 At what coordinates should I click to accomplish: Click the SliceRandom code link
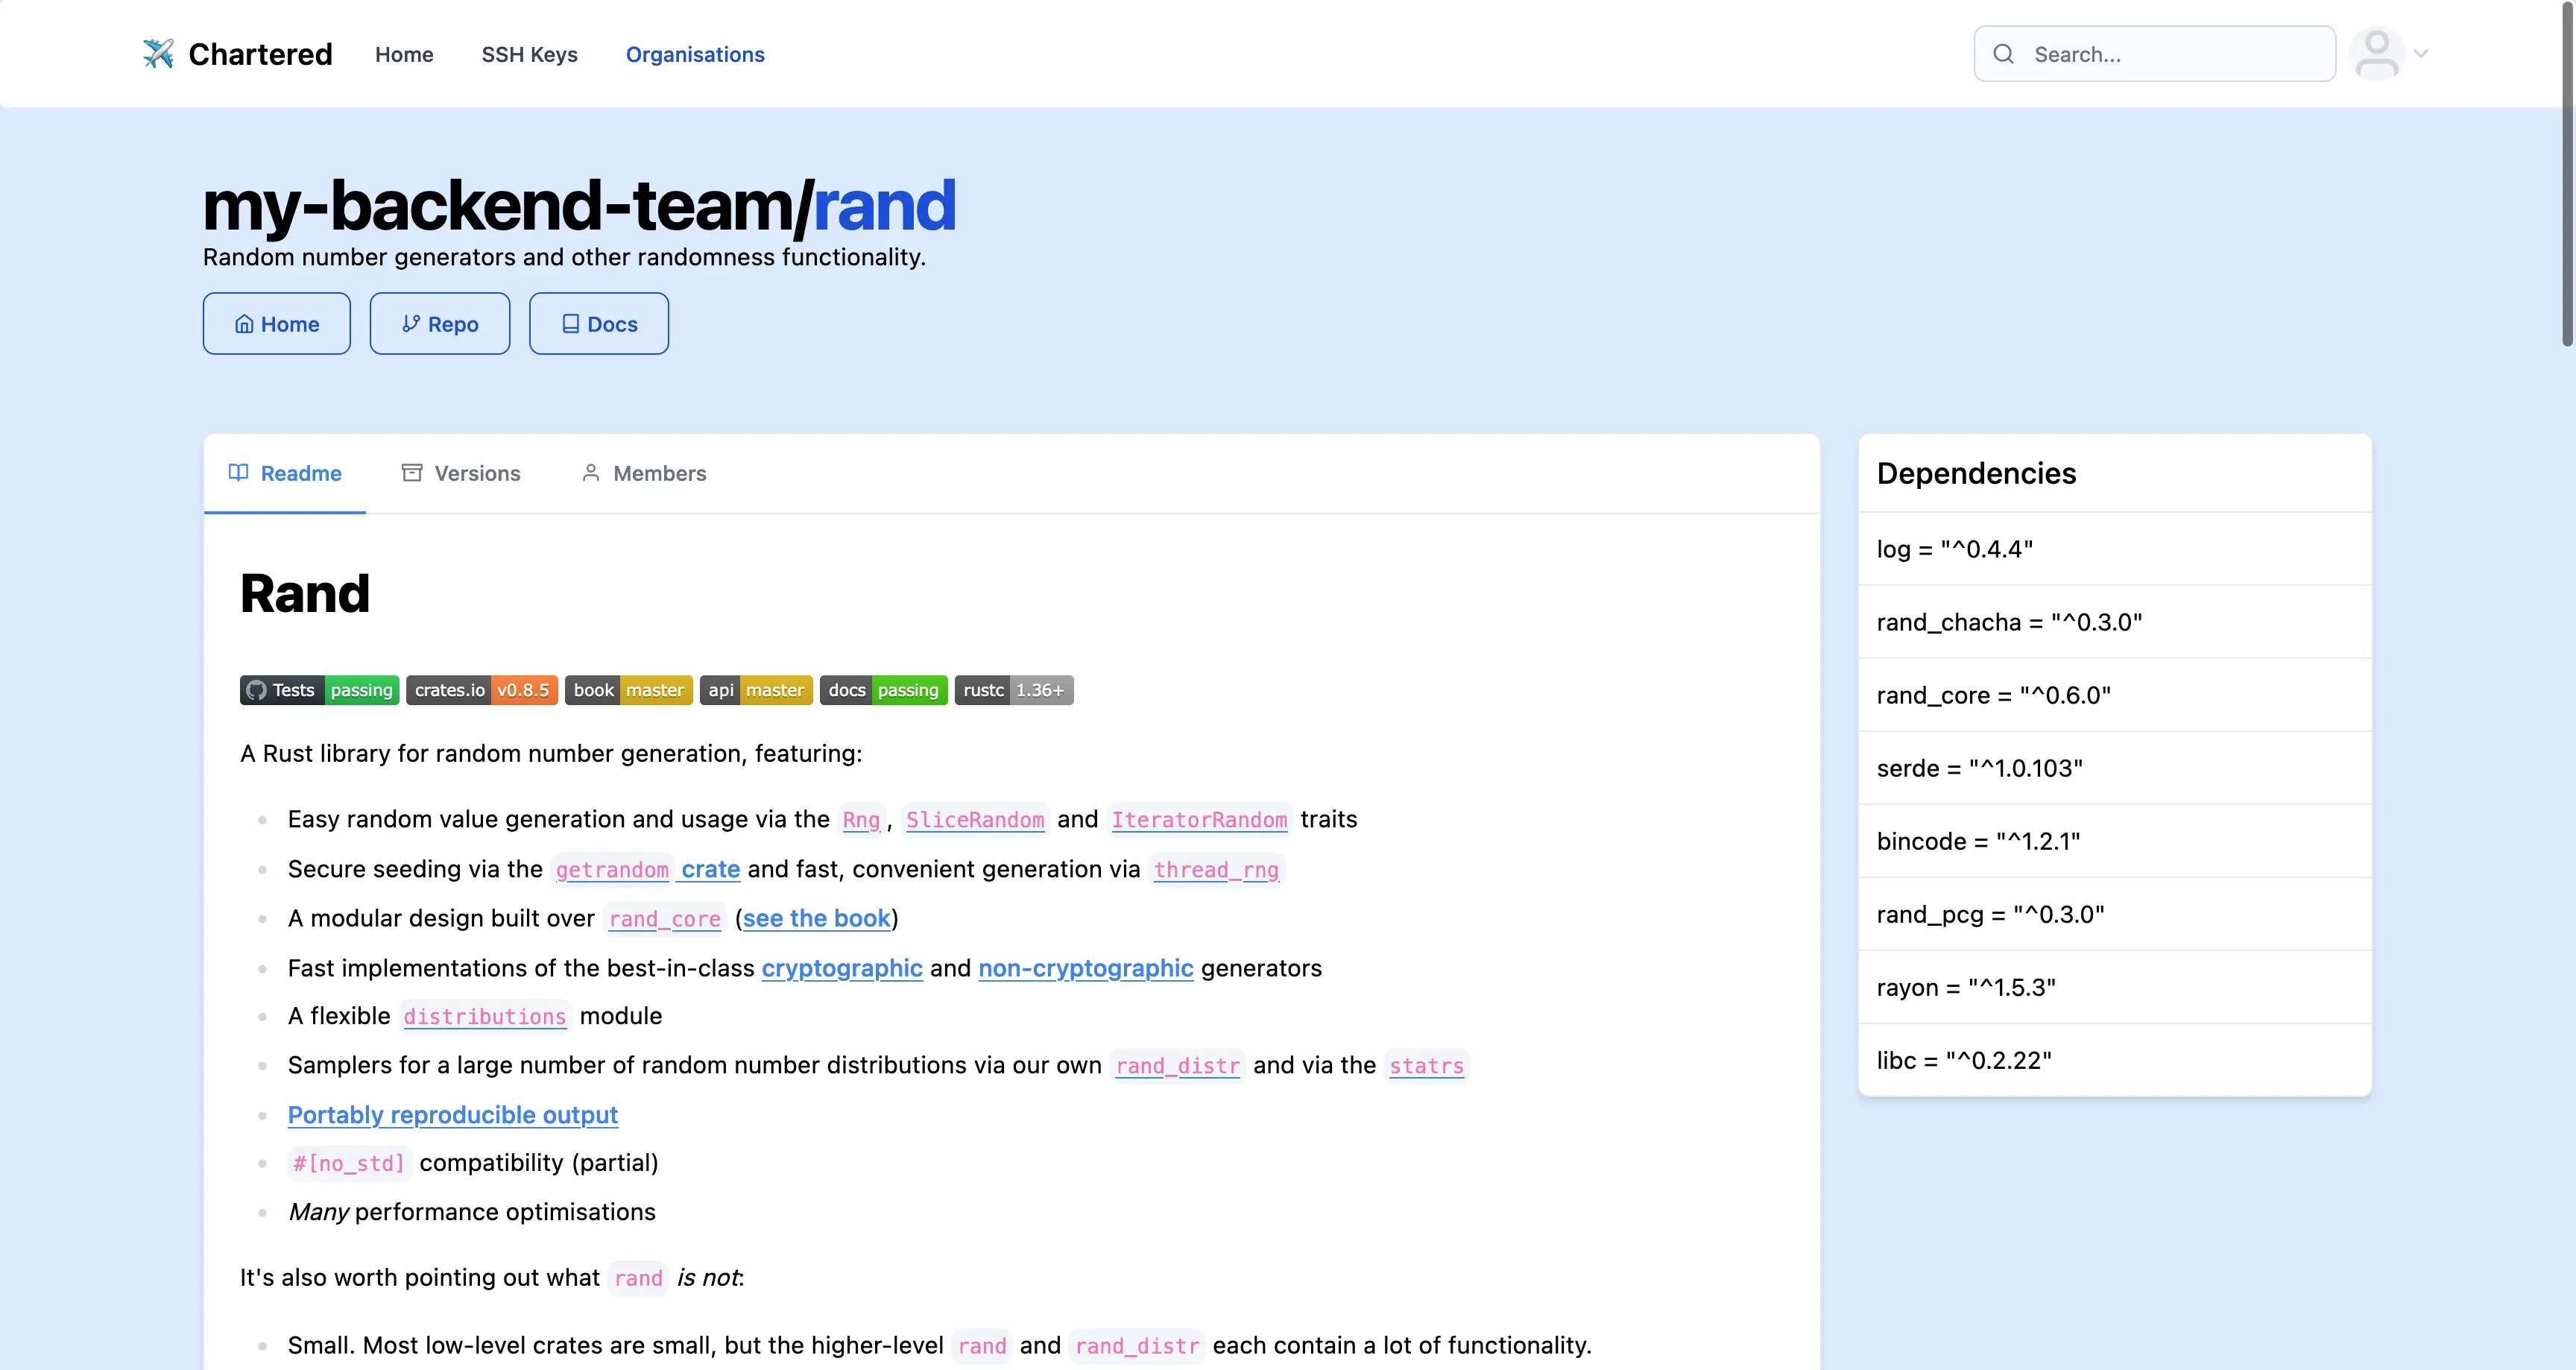(x=974, y=820)
